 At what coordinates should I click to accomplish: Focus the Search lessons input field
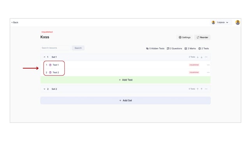coord(55,48)
